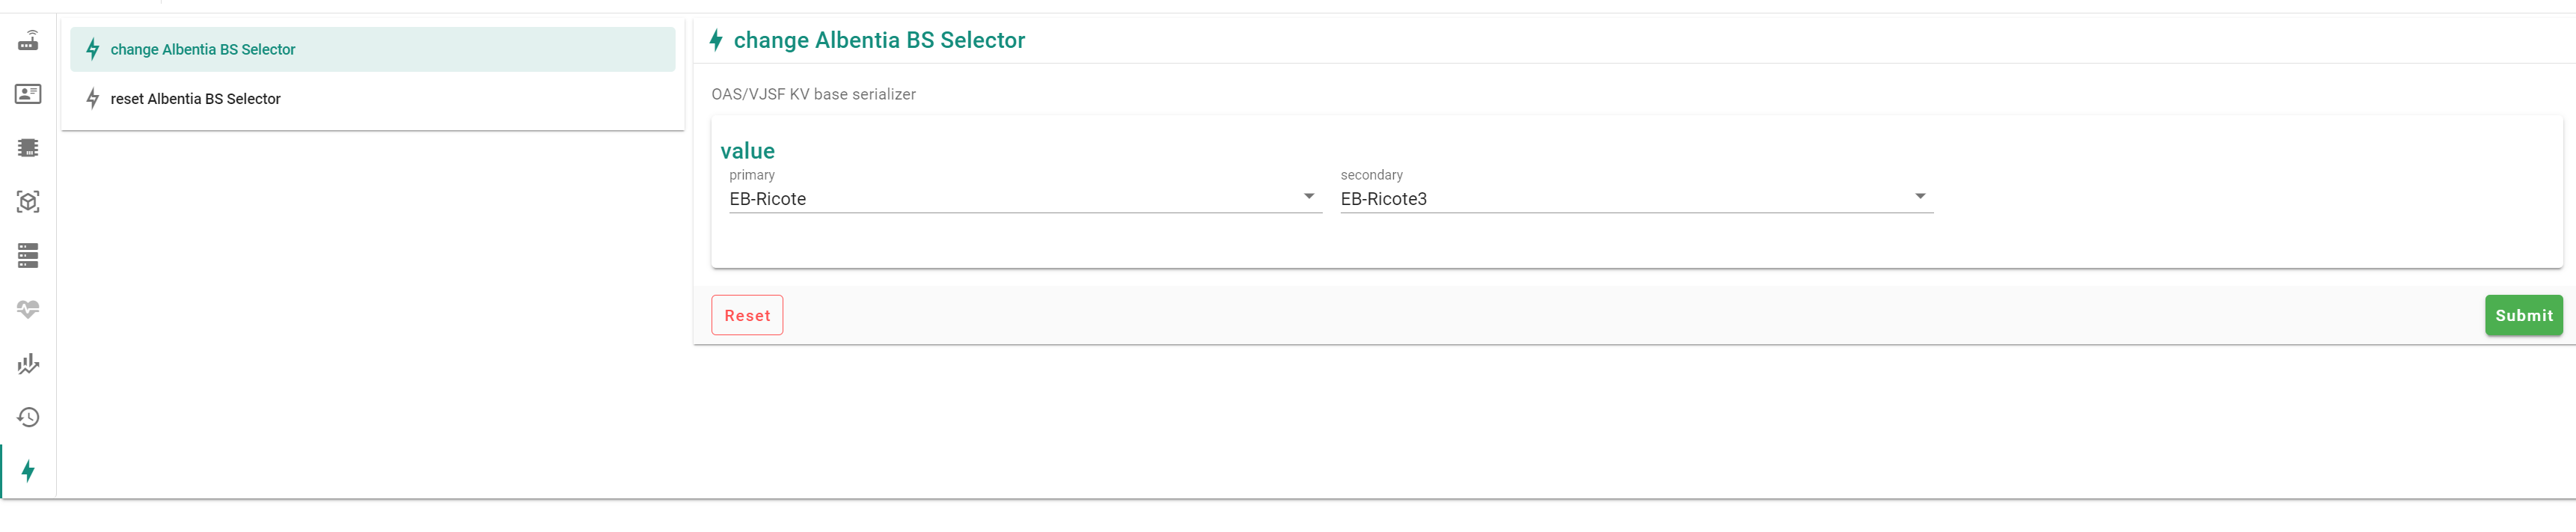Select reset Albentia BS Selector action

click(x=372, y=98)
